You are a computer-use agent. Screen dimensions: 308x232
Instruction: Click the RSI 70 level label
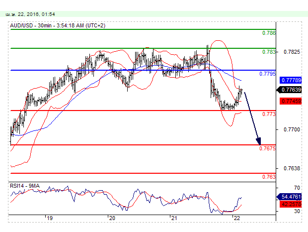pos(297,188)
